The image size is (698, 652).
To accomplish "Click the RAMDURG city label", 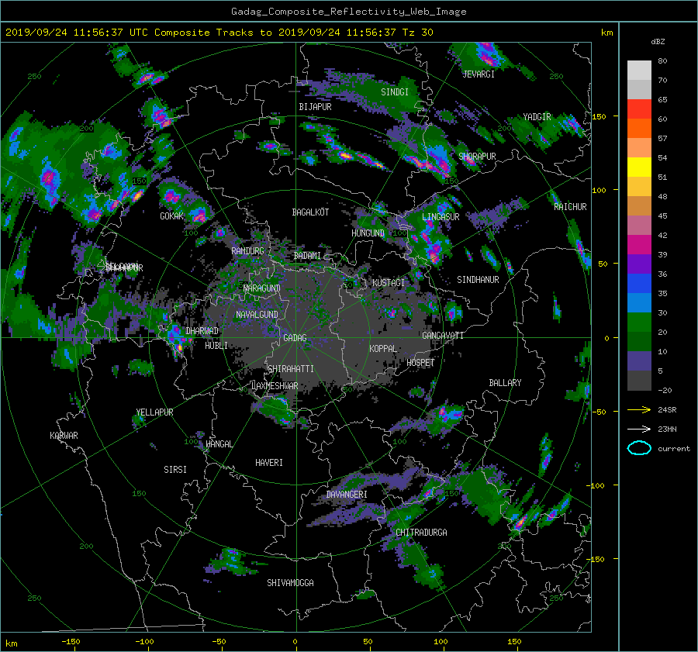I will (x=247, y=251).
